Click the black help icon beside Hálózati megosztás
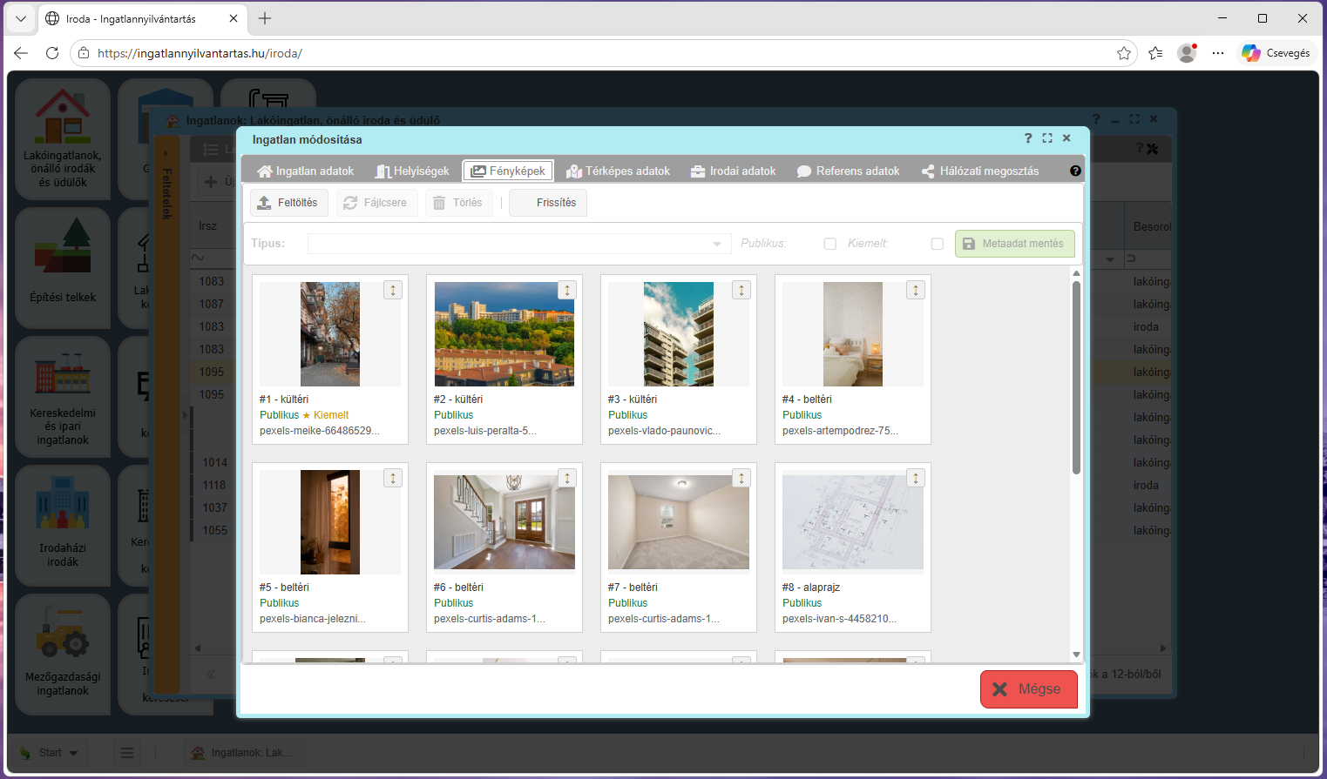This screenshot has width=1327, height=779. pos(1075,171)
